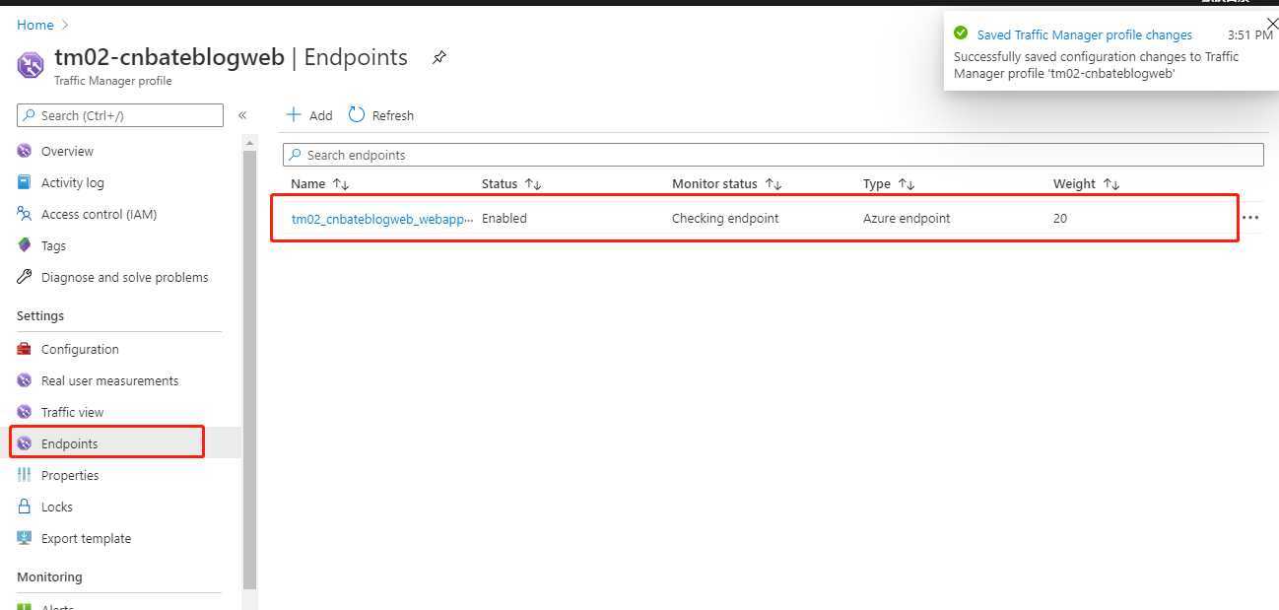This screenshot has width=1279, height=610.
Task: Click the Overview icon in sidebar
Action: (x=25, y=151)
